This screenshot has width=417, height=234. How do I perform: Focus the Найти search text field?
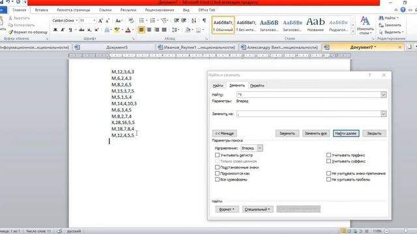click(308, 94)
